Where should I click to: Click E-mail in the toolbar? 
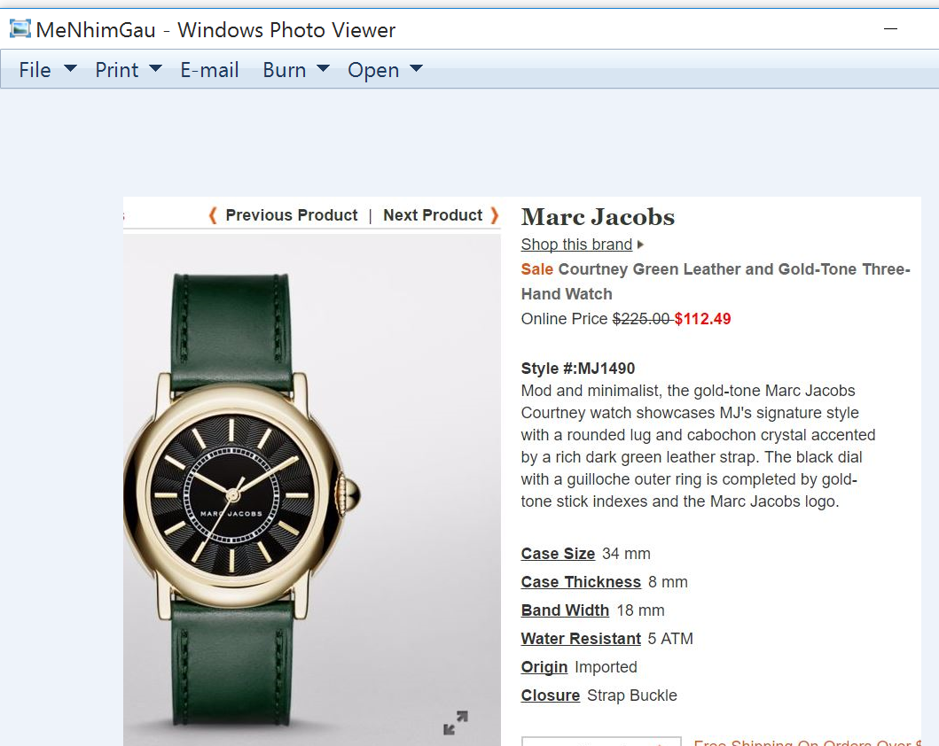click(x=209, y=70)
